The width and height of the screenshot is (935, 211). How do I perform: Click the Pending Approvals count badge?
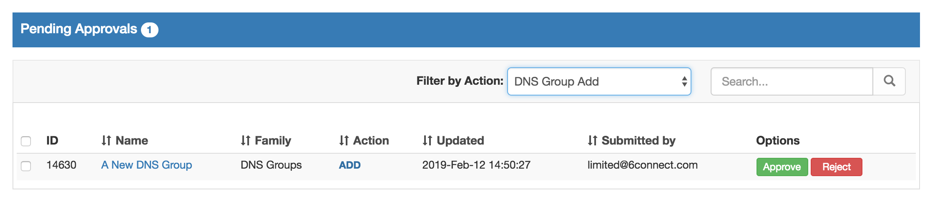tap(149, 30)
